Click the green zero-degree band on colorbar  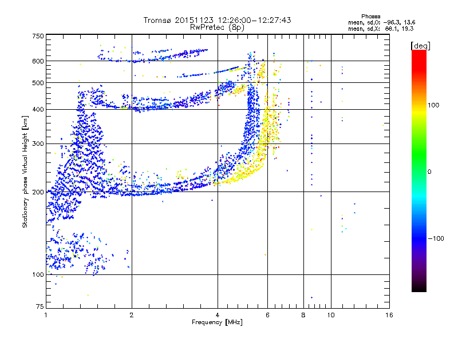pos(419,171)
